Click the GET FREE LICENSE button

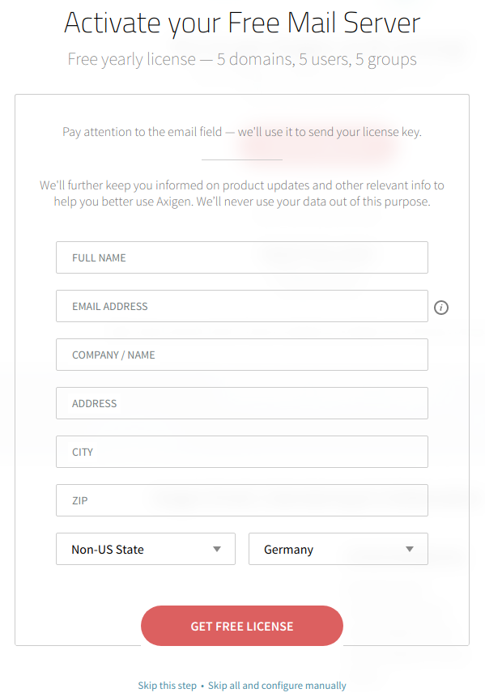[242, 626]
